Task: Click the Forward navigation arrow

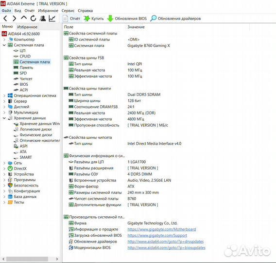Action: pos(15,19)
